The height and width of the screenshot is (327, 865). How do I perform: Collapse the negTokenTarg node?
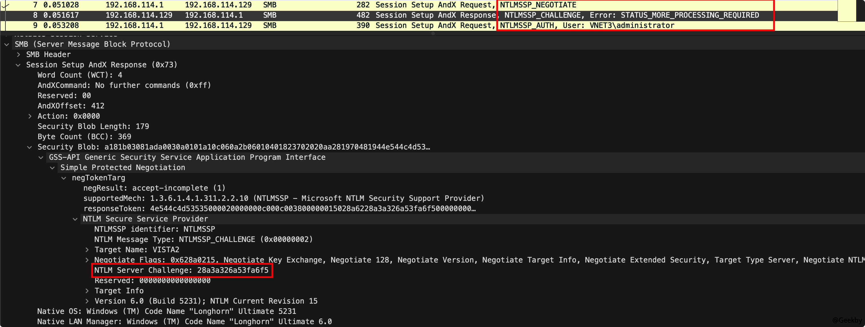[x=64, y=178]
